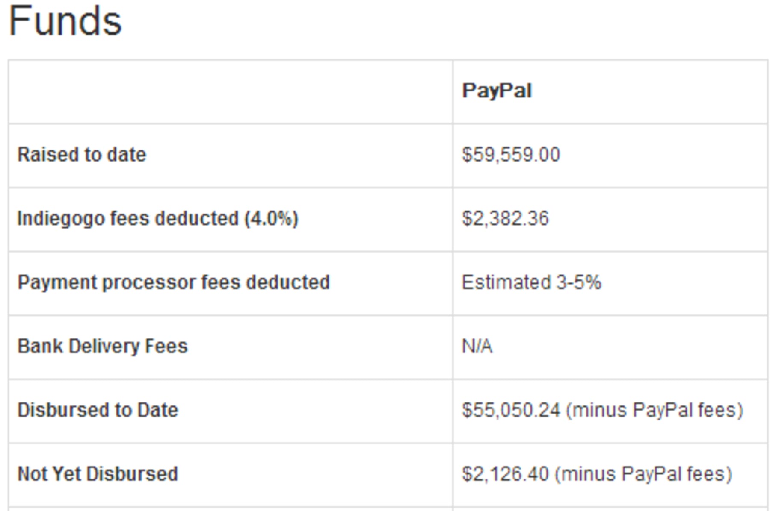Click the Not Yet Disbursed label
The width and height of the screenshot is (773, 511).
point(98,474)
